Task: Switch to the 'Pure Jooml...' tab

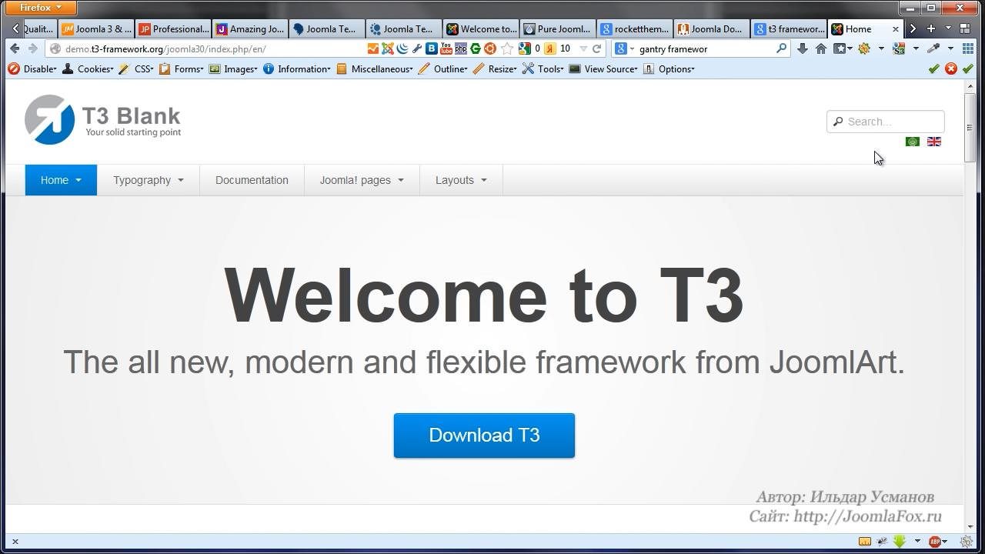Action: [x=558, y=29]
